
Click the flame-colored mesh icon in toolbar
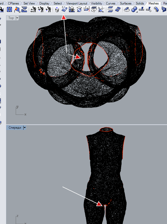click(x=17, y=10)
